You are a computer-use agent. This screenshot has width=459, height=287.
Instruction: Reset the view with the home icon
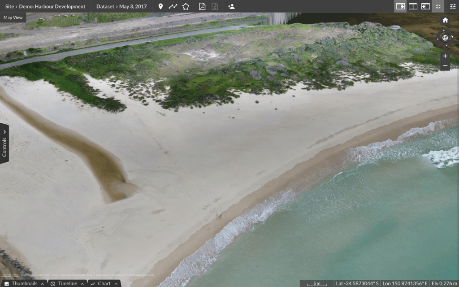pyautogui.click(x=445, y=20)
